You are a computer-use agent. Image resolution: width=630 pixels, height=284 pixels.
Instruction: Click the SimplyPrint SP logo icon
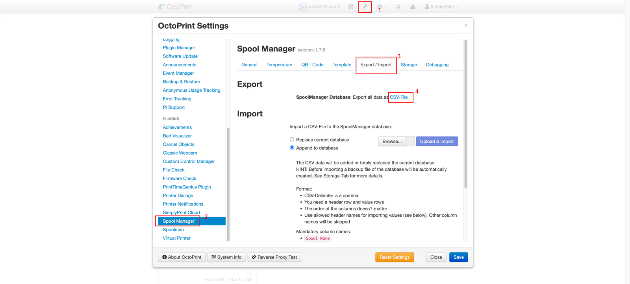pyautogui.click(x=303, y=7)
